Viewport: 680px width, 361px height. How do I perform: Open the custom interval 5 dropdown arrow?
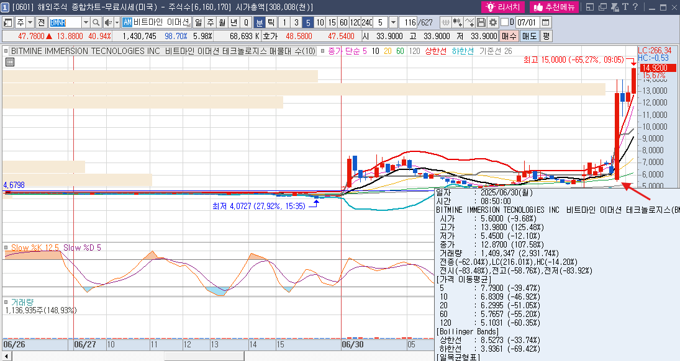393,22
